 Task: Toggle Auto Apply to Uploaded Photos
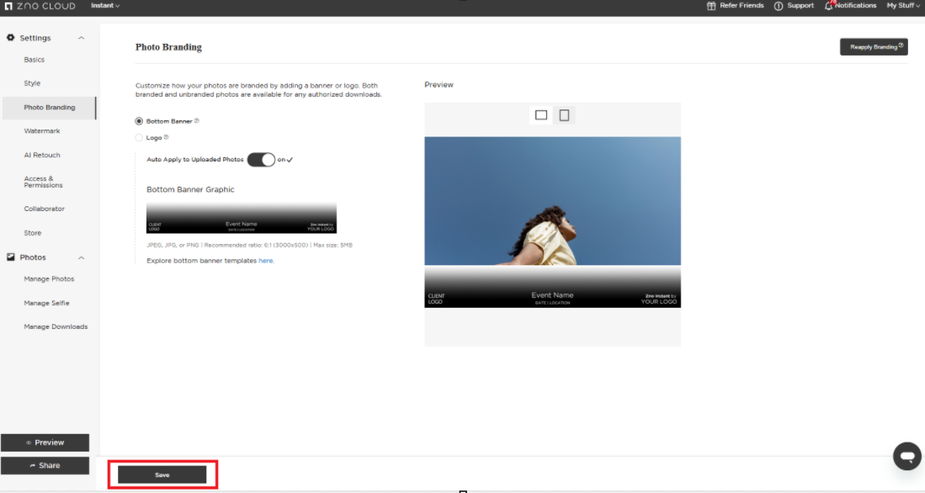pos(261,160)
